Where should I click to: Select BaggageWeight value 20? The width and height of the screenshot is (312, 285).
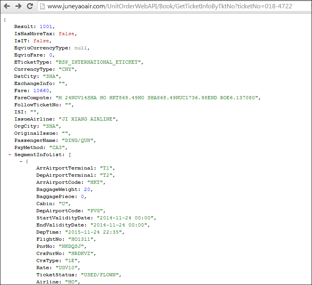(x=87, y=189)
